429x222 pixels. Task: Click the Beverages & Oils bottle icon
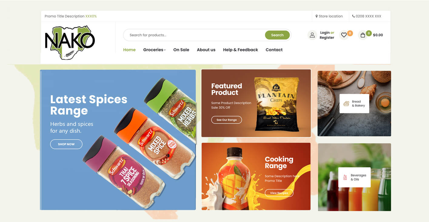[345, 177]
